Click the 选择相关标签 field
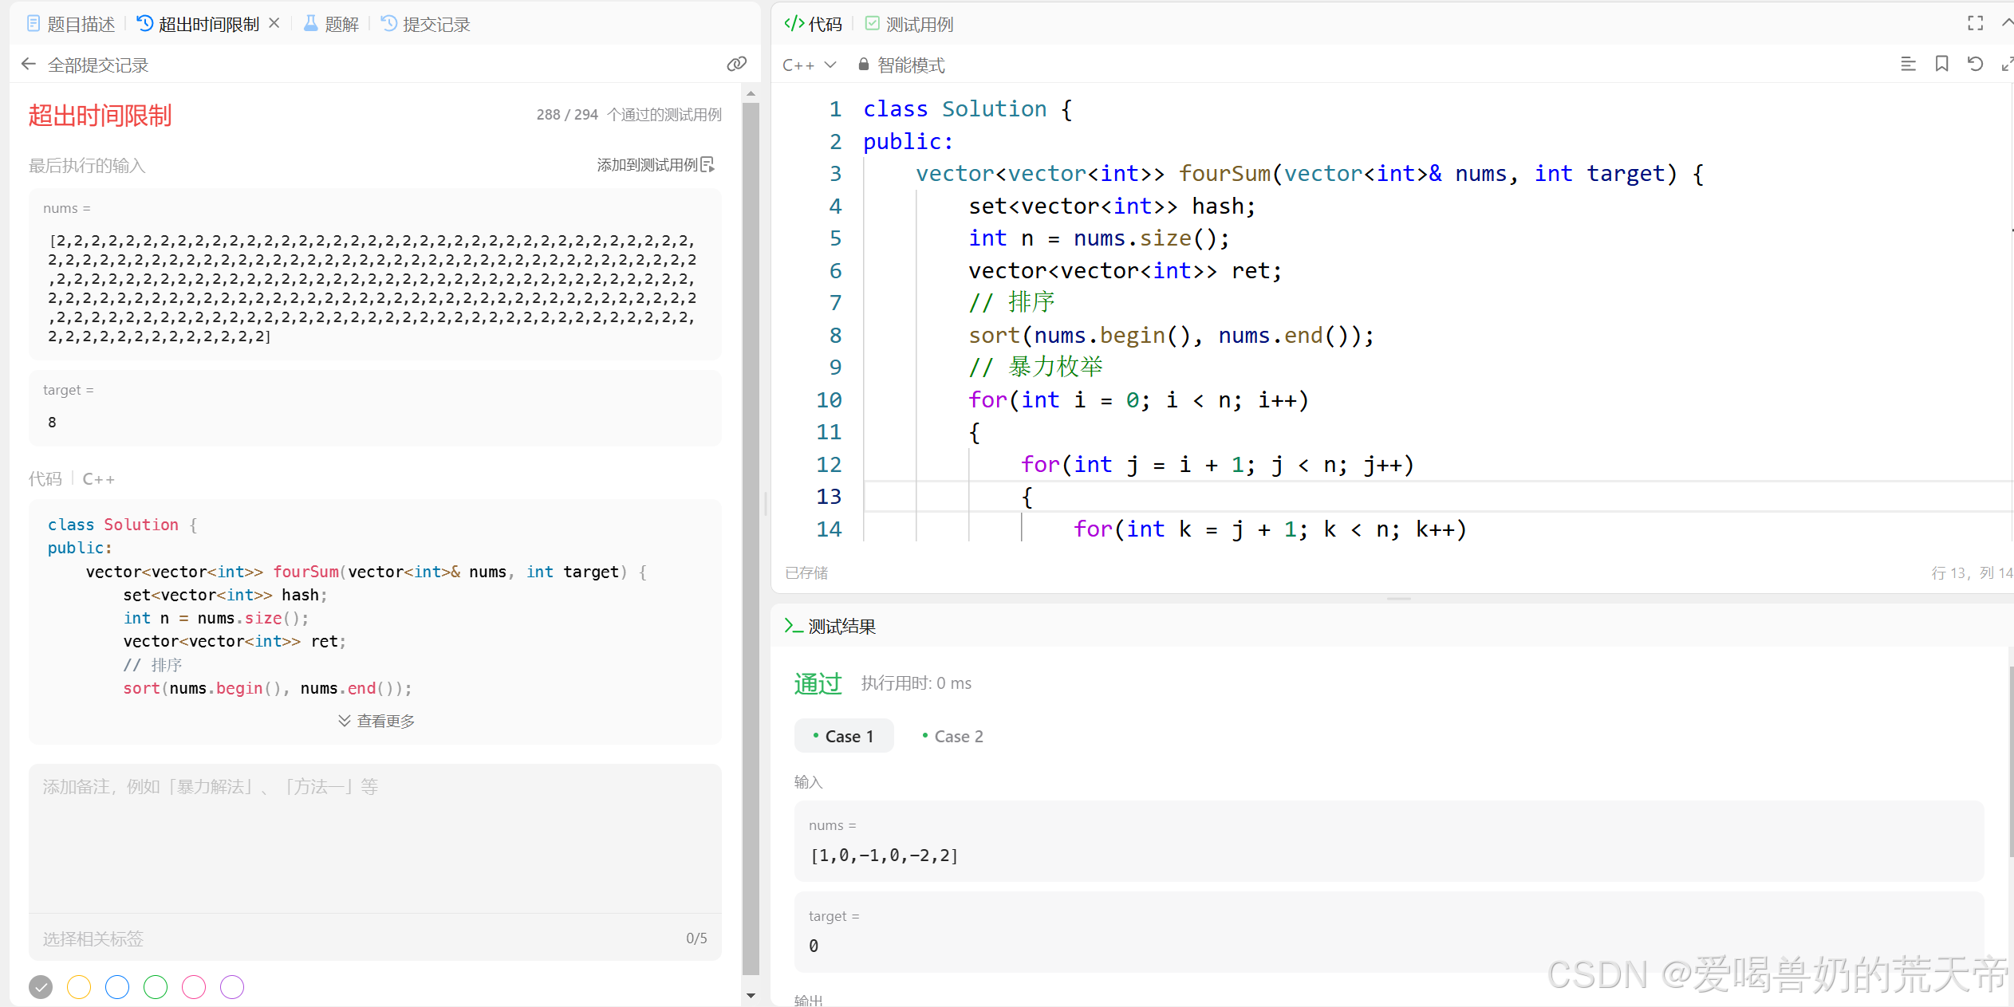The image size is (2014, 1007). click(x=375, y=938)
